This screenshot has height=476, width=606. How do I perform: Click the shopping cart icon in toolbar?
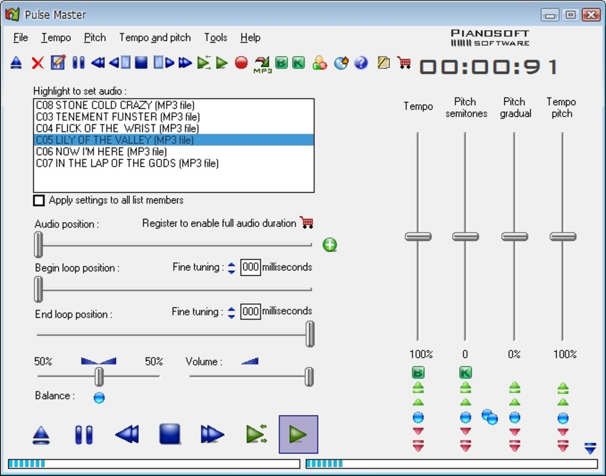(x=404, y=62)
